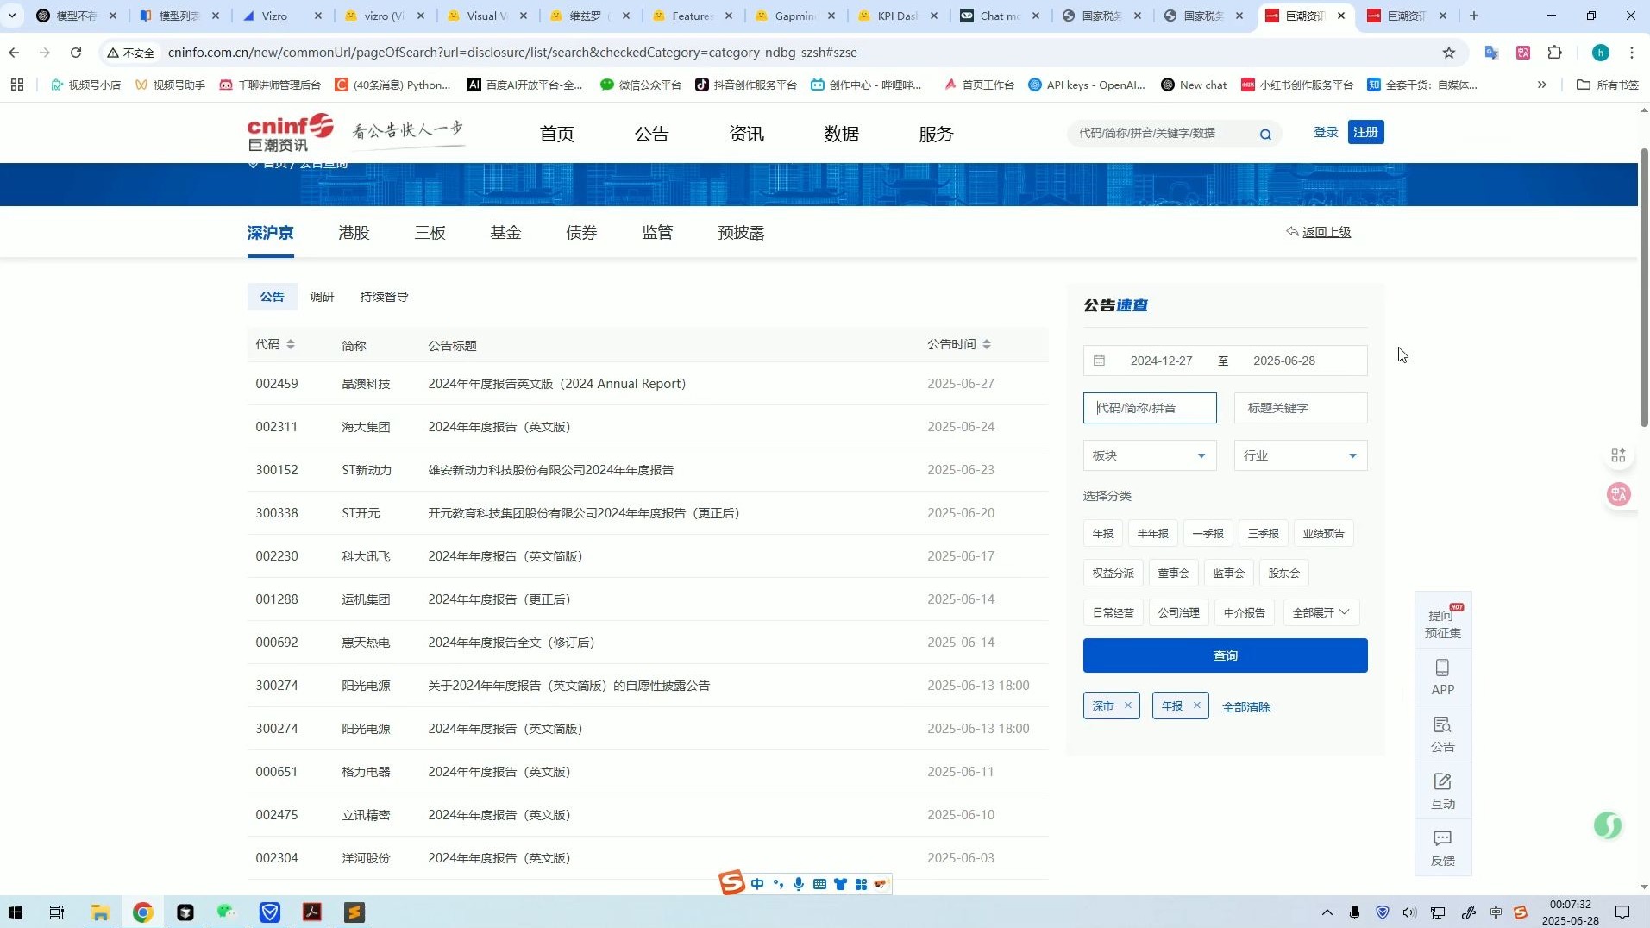
Task: Click the green floating assistant icon
Action: pos(1608,825)
